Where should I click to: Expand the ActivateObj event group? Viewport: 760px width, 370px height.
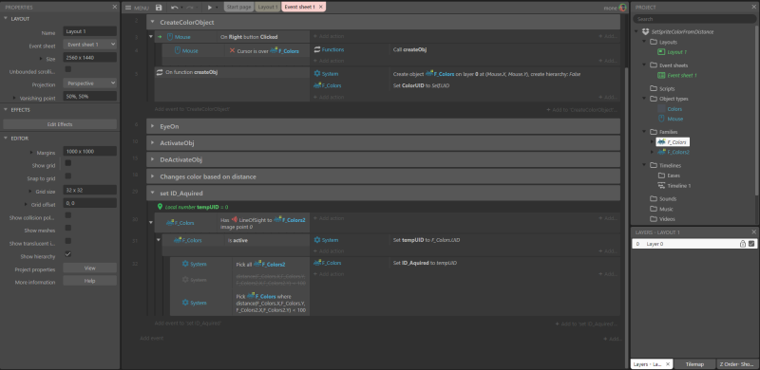click(x=152, y=143)
